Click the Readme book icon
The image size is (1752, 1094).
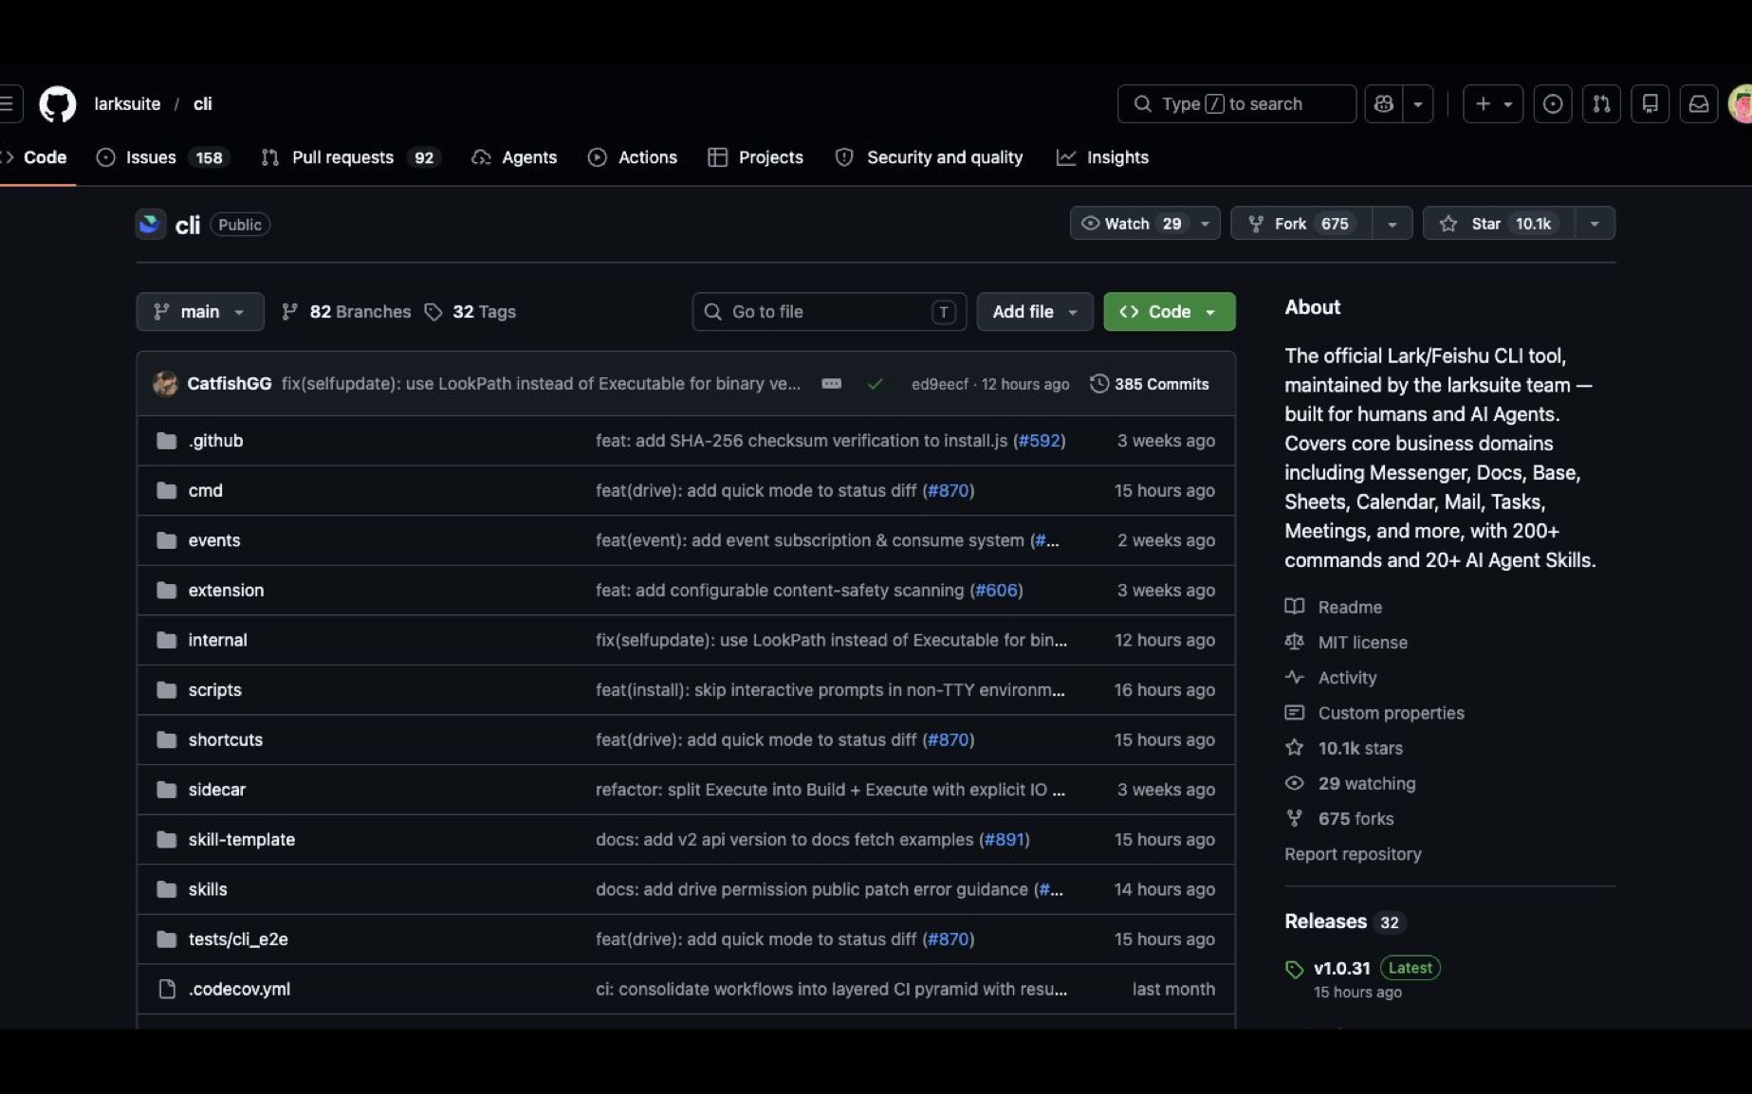click(1294, 607)
